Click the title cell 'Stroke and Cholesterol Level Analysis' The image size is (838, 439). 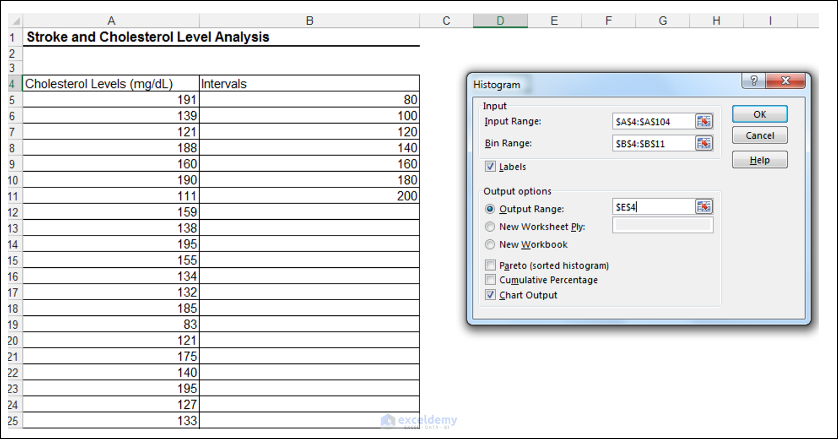pyautogui.click(x=148, y=37)
